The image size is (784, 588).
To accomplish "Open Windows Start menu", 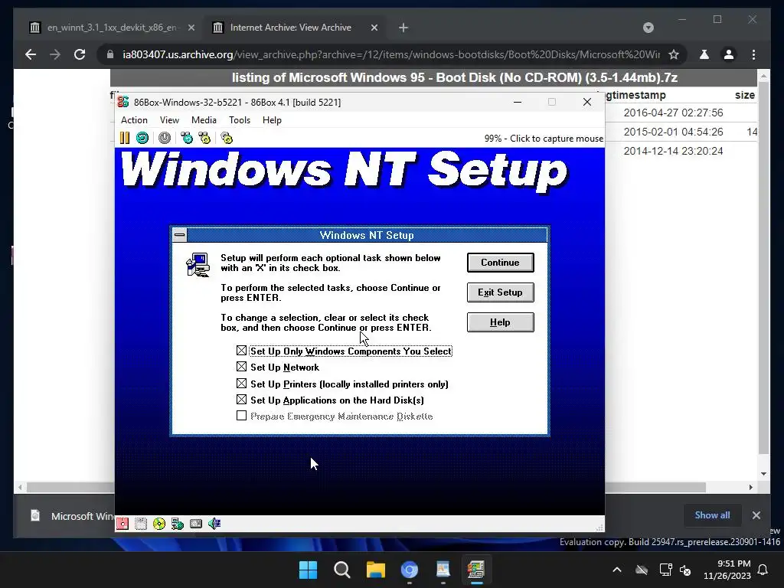I will (308, 570).
